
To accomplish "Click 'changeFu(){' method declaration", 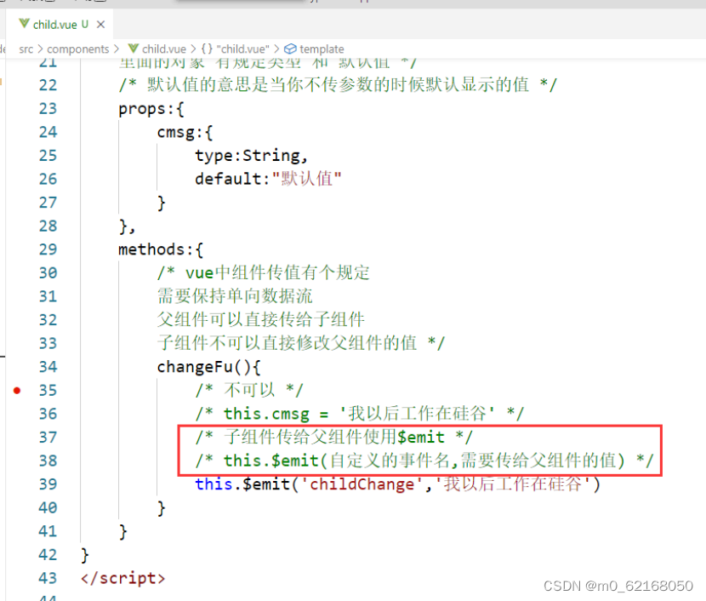I will [208, 367].
